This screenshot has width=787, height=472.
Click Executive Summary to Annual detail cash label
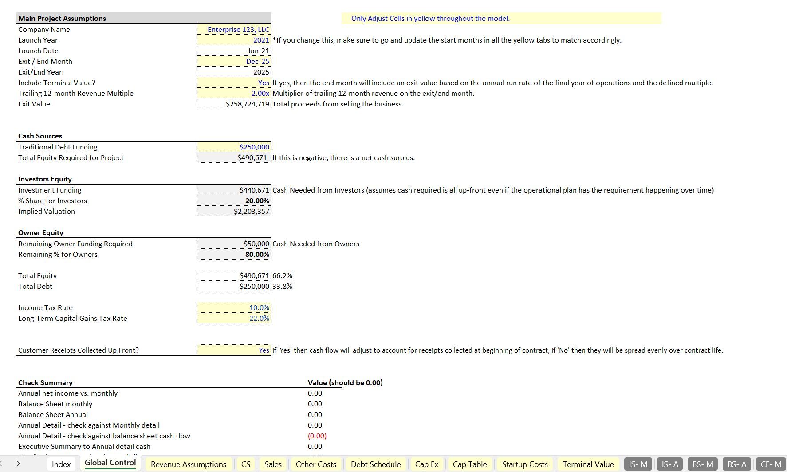(84, 446)
